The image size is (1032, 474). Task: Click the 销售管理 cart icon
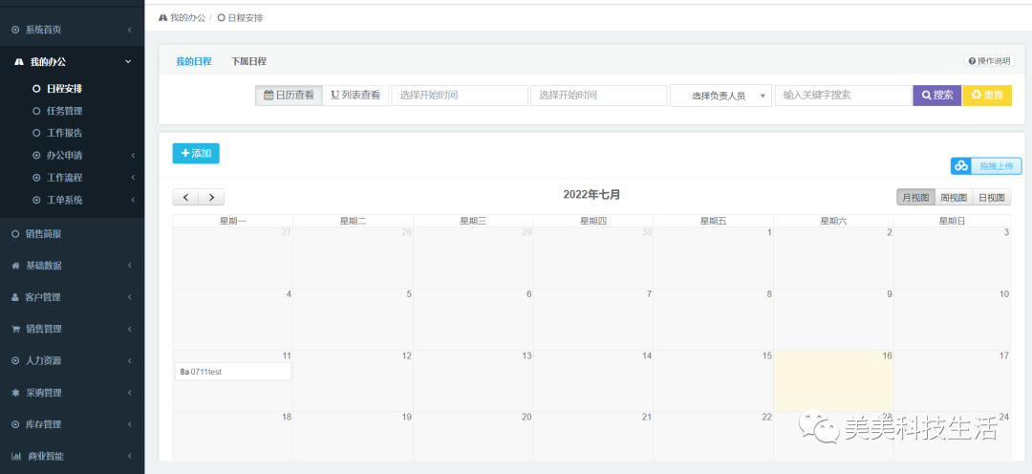pos(15,329)
